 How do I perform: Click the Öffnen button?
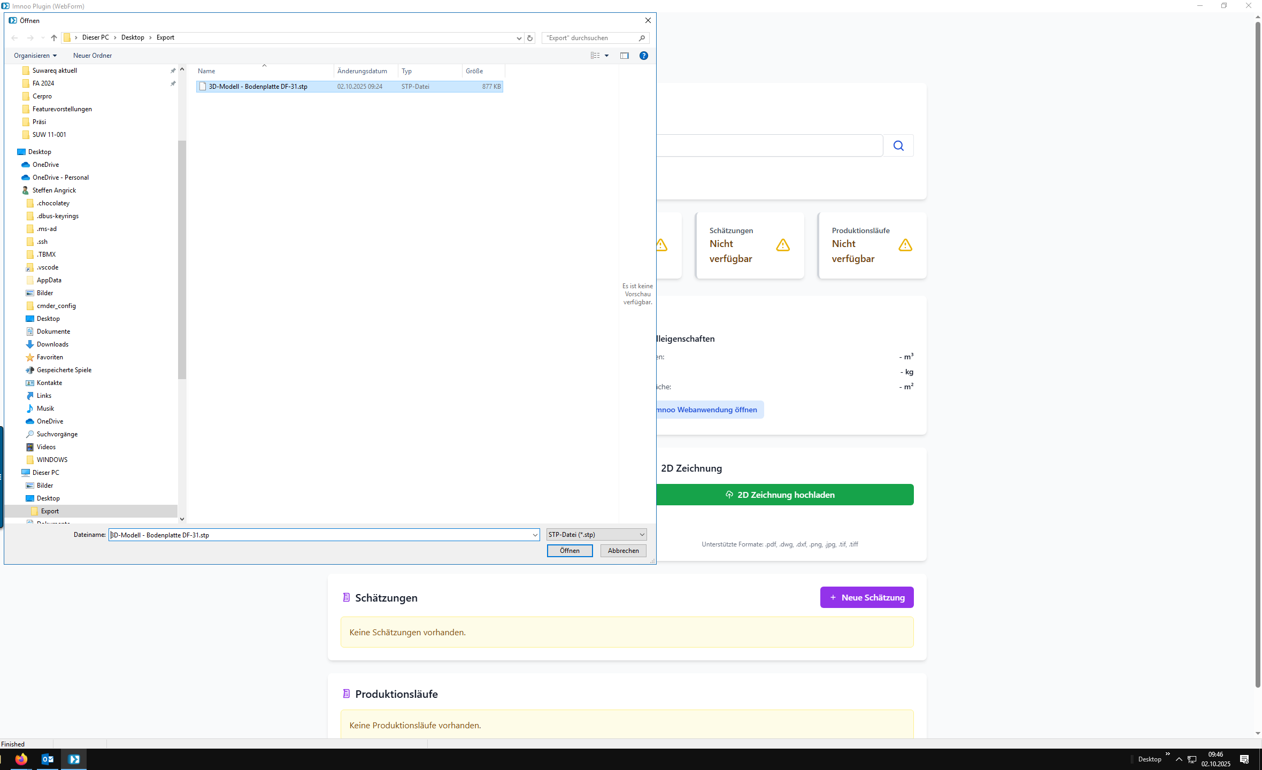point(570,551)
